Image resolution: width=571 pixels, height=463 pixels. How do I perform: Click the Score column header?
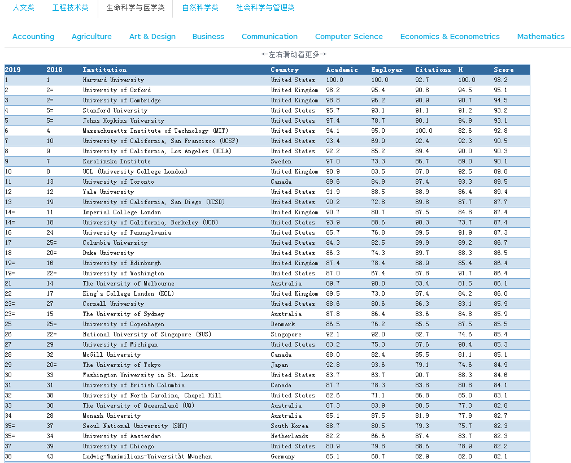(503, 70)
